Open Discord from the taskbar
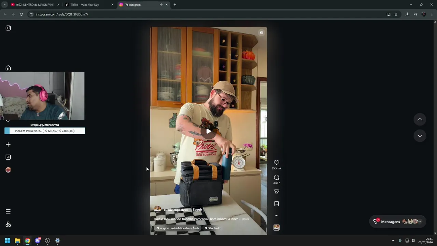The height and width of the screenshot is (246, 437). [x=38, y=241]
